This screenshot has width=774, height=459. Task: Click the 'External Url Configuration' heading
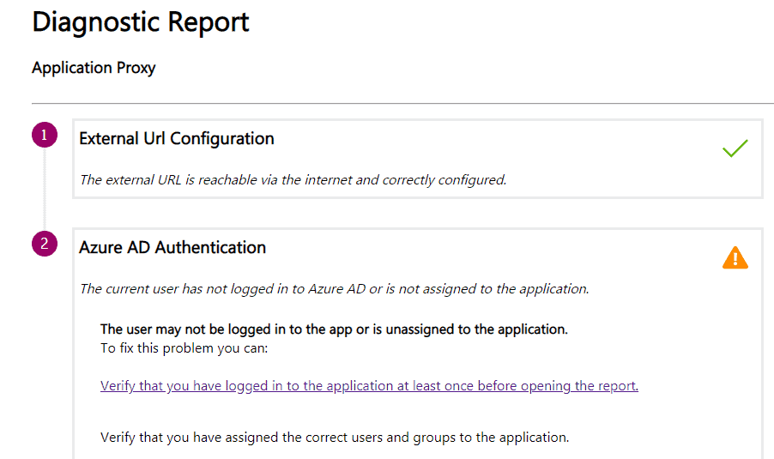(176, 139)
